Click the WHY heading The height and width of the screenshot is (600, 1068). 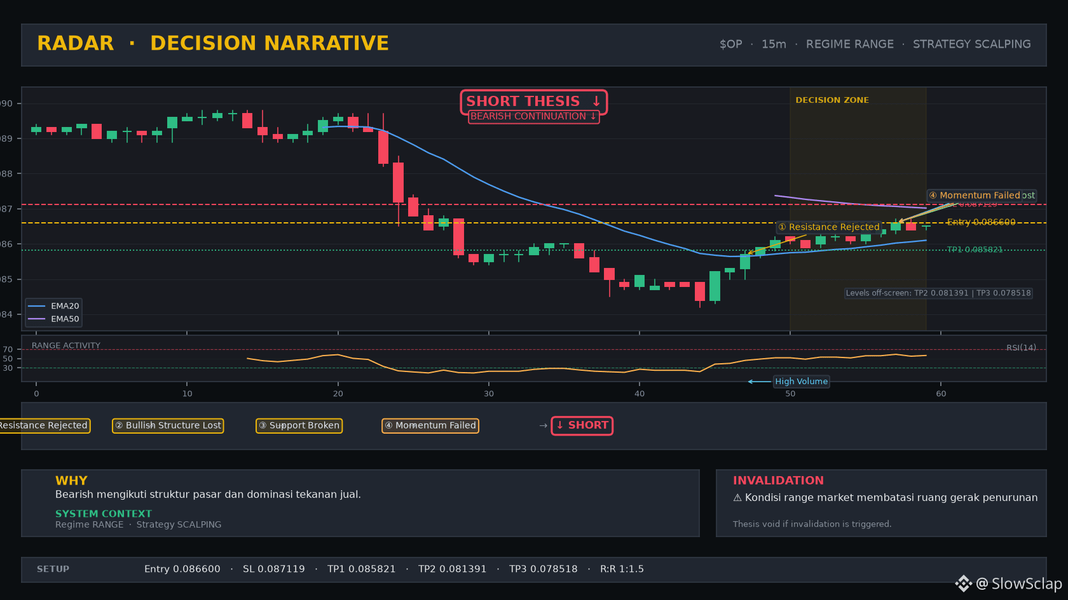tap(71, 481)
